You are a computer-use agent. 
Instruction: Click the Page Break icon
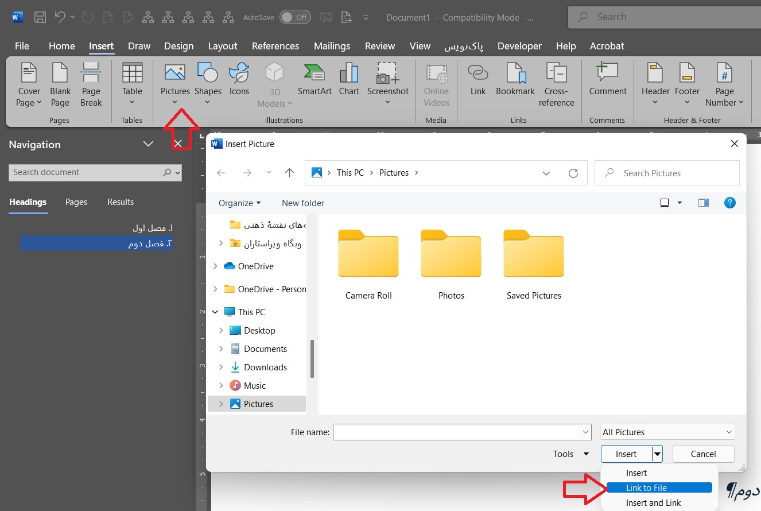tap(91, 84)
